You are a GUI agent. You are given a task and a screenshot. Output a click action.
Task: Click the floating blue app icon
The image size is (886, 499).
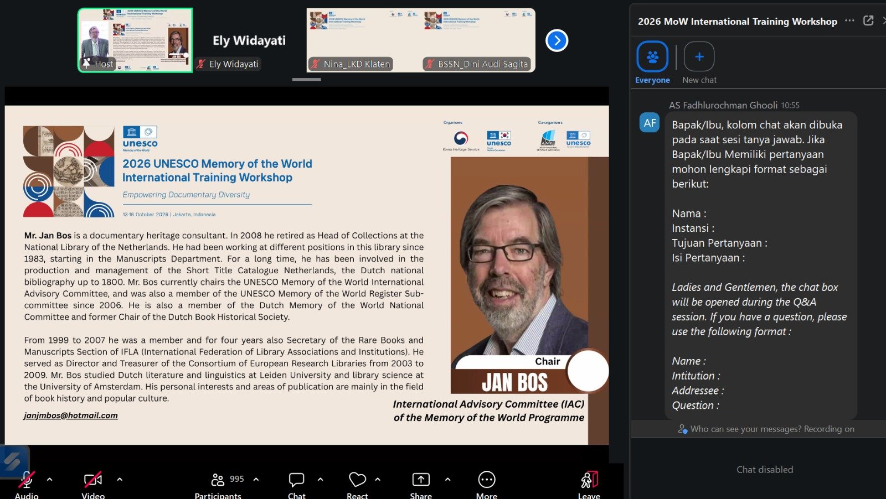(x=13, y=461)
